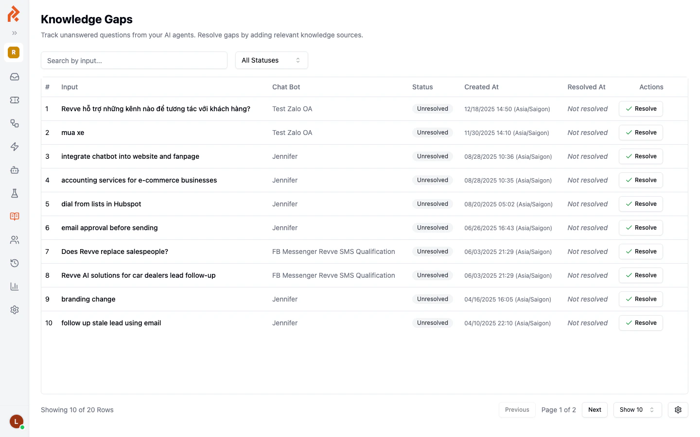Open the All Statuses filter dropdown
700x437 pixels.
click(x=271, y=60)
